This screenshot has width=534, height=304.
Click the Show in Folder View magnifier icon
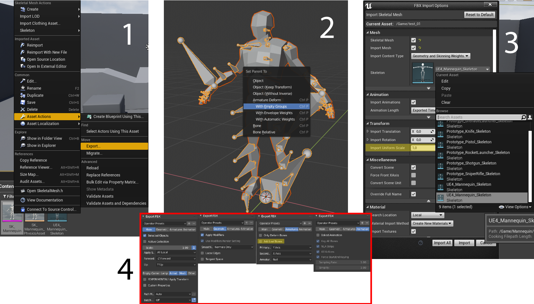[23, 139]
